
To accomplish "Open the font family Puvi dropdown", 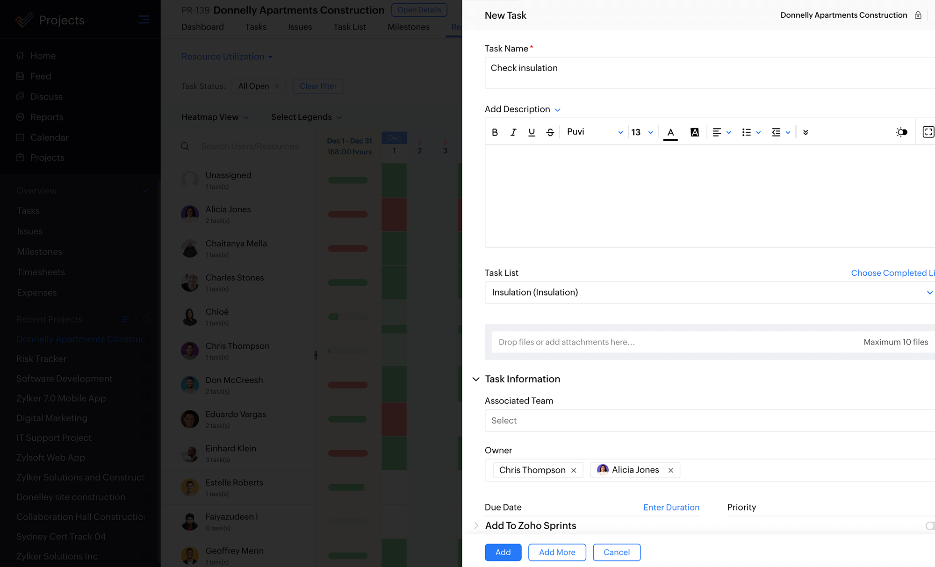I will pos(595,132).
